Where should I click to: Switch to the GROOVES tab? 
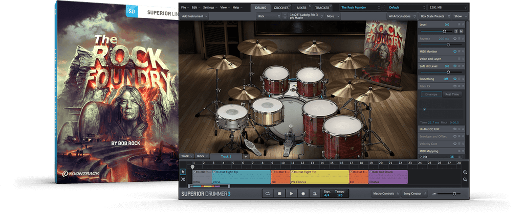tap(280, 8)
